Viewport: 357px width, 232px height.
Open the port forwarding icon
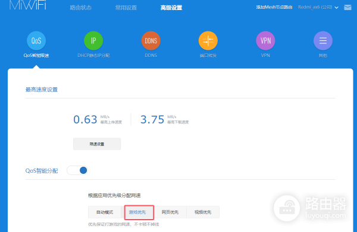click(x=208, y=41)
